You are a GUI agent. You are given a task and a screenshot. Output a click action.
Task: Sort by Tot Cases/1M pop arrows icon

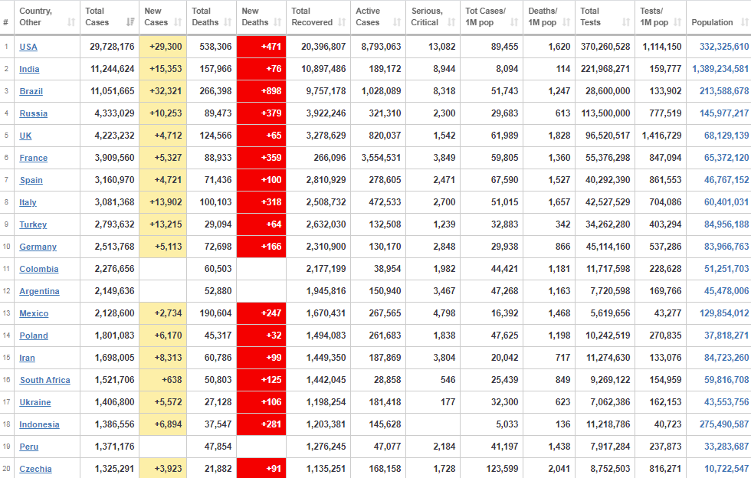514,22
